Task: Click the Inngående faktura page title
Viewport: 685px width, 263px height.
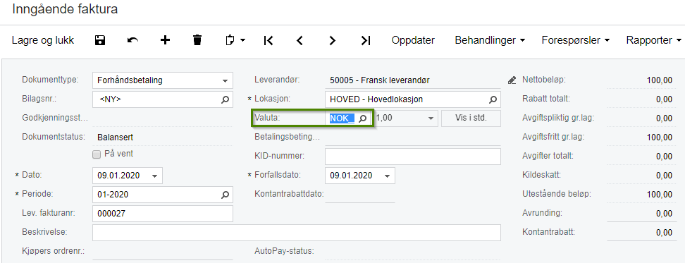Action: [x=65, y=9]
